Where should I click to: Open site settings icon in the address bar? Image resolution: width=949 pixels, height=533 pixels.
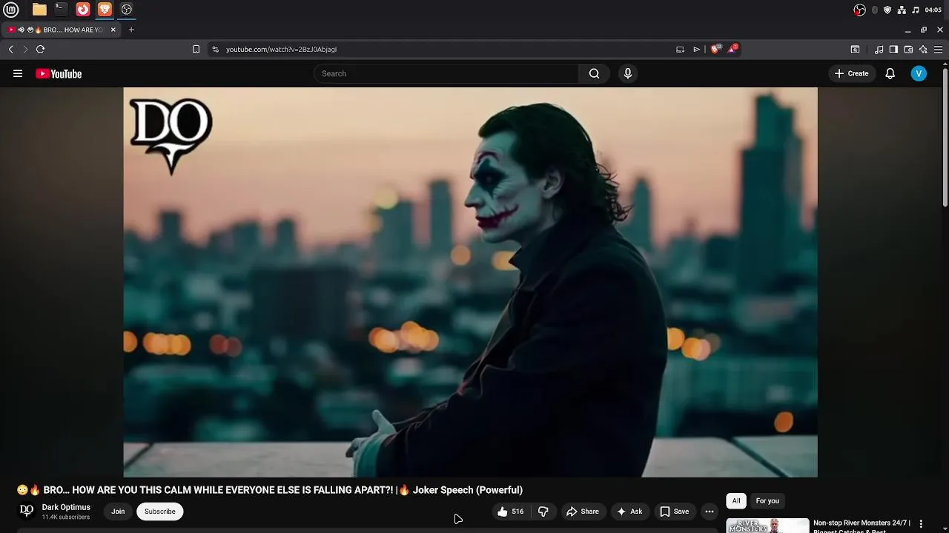coord(215,49)
